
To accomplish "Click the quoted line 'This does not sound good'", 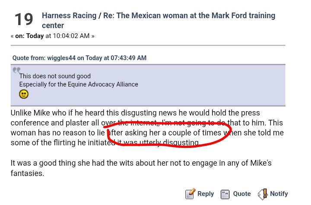I will (x=55, y=76).
